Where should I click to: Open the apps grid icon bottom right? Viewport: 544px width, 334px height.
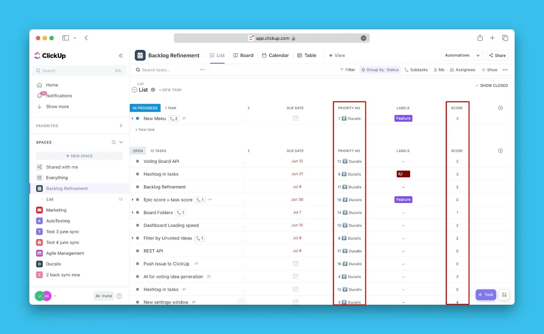click(504, 295)
